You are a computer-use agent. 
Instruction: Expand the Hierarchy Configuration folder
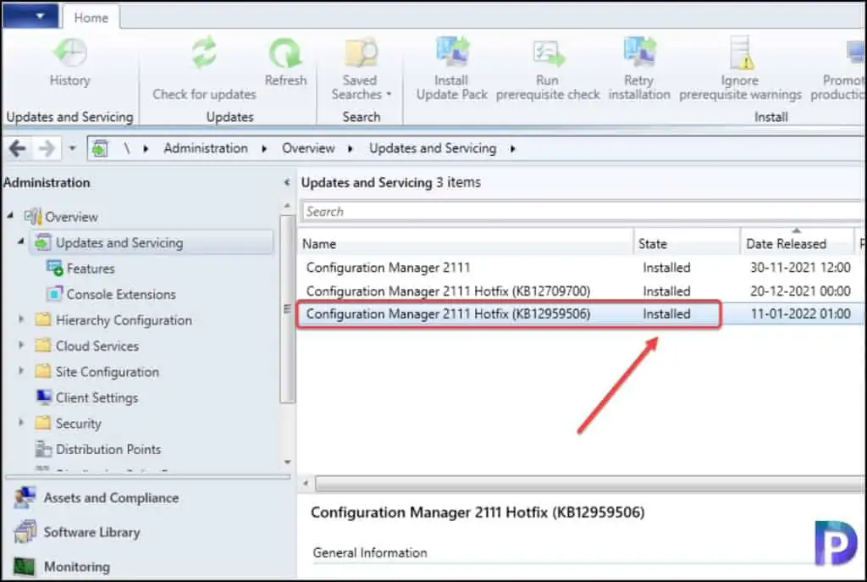point(21,319)
